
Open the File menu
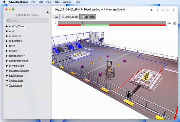33,2
